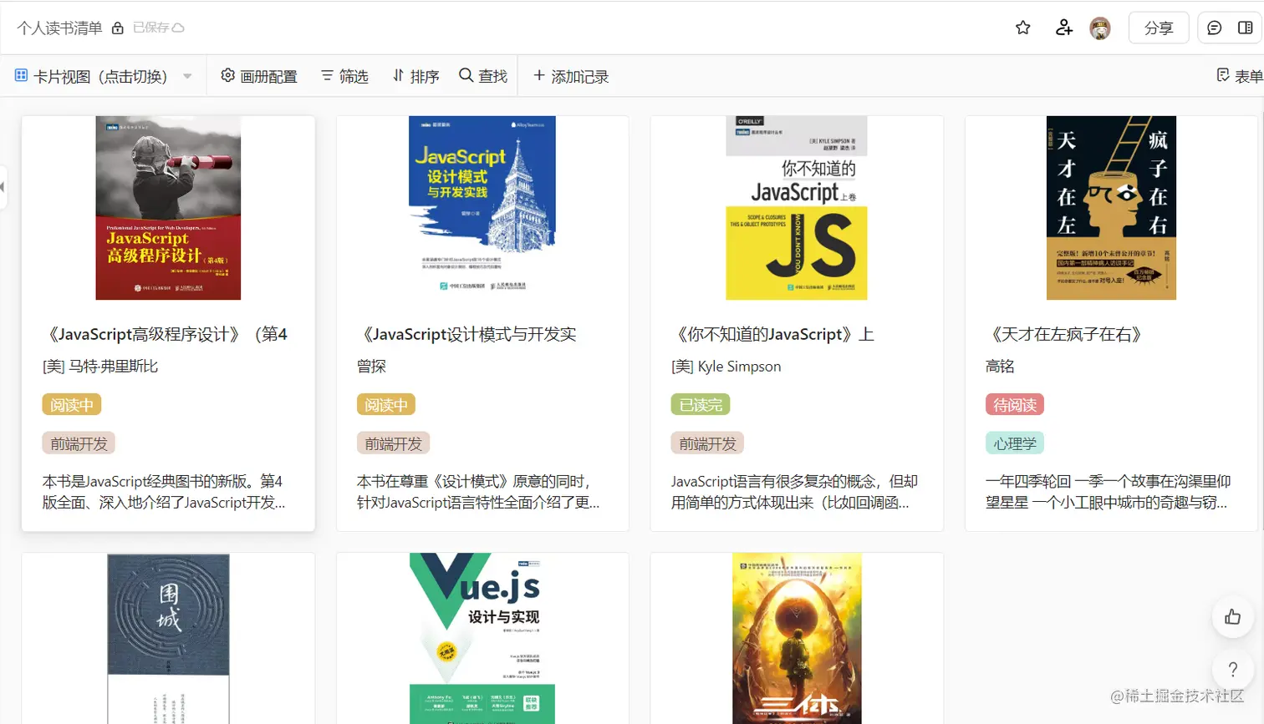The image size is (1264, 724).
Task: Open the 排序 sort options
Action: [x=415, y=76]
